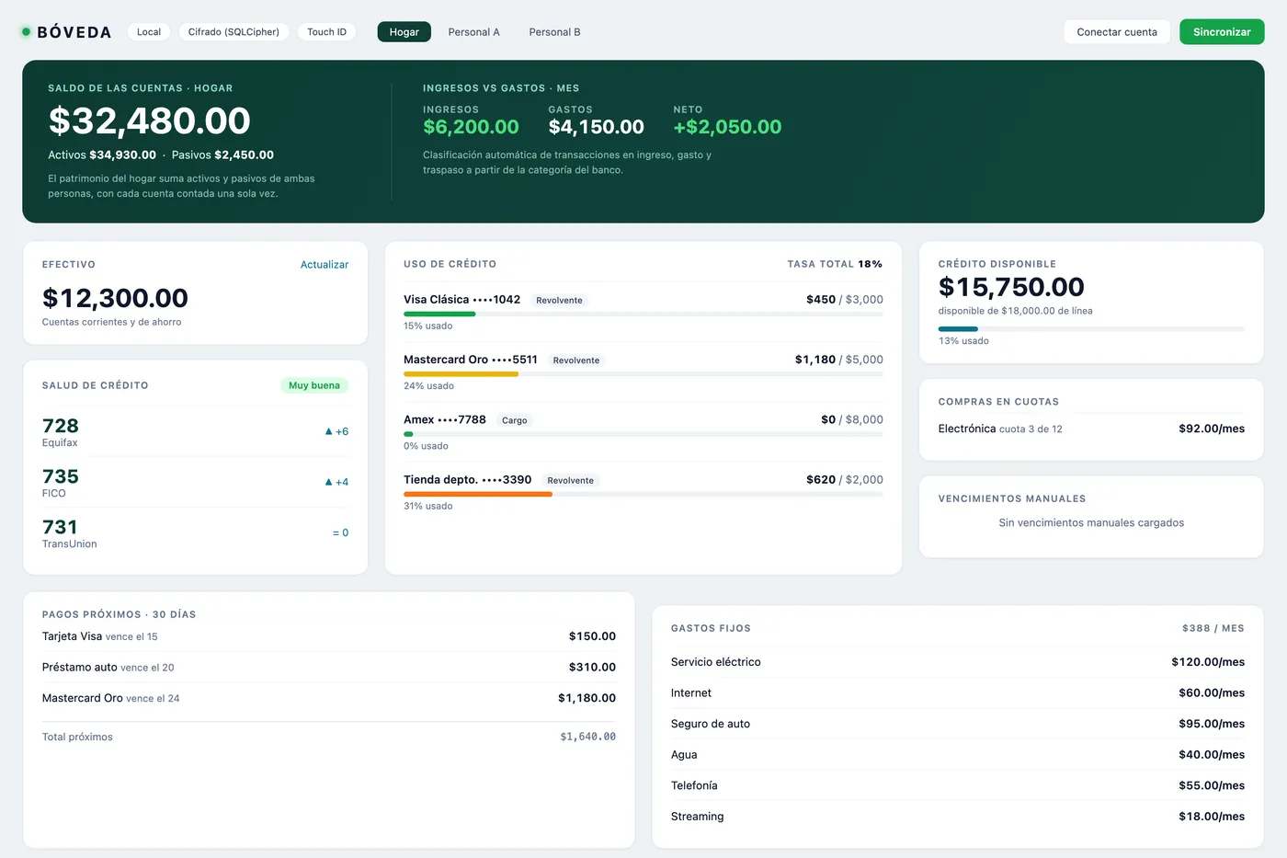The width and height of the screenshot is (1287, 858).
Task: Click Mastercard Oro vence el 24 row
Action: click(x=329, y=698)
